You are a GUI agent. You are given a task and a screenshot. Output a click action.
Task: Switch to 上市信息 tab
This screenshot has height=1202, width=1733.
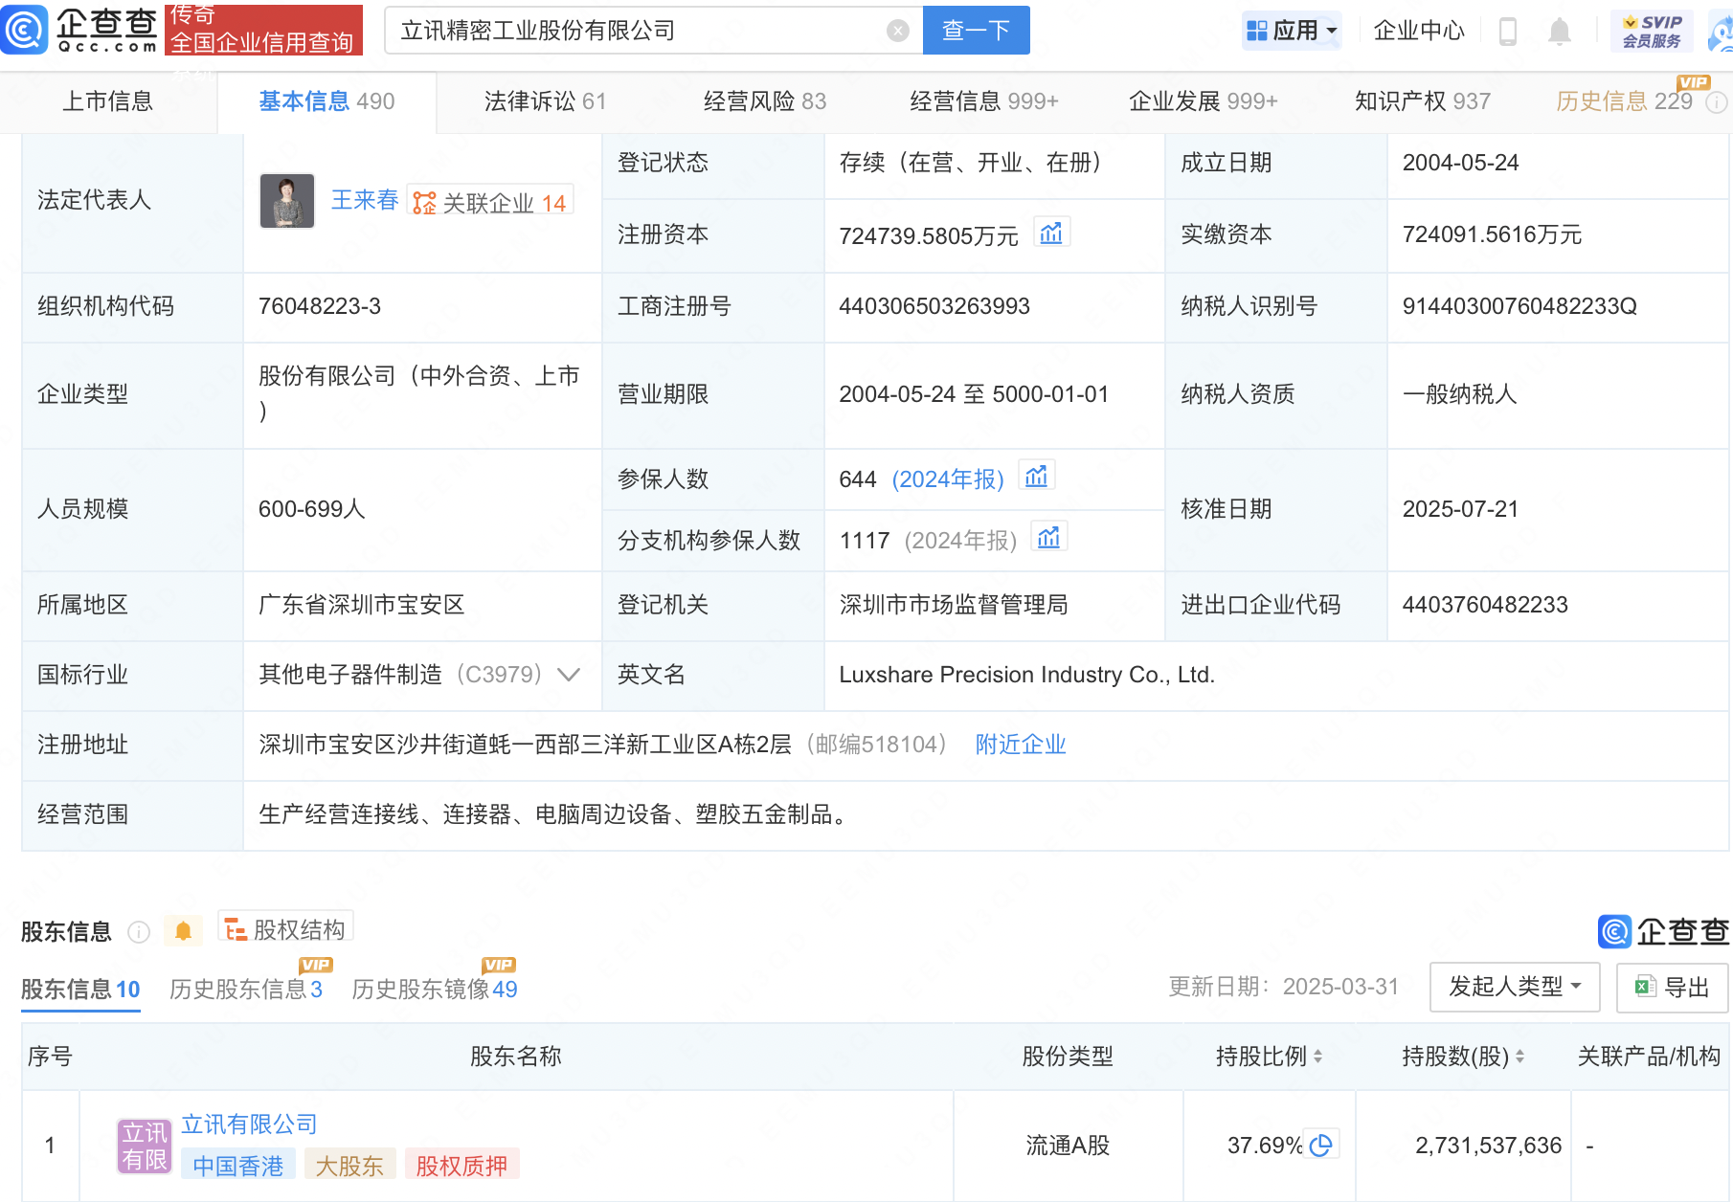pos(108,101)
